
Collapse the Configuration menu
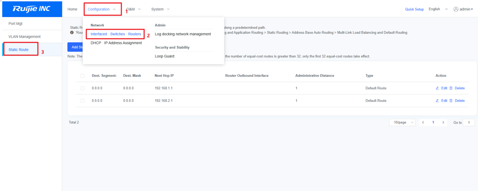102,9
